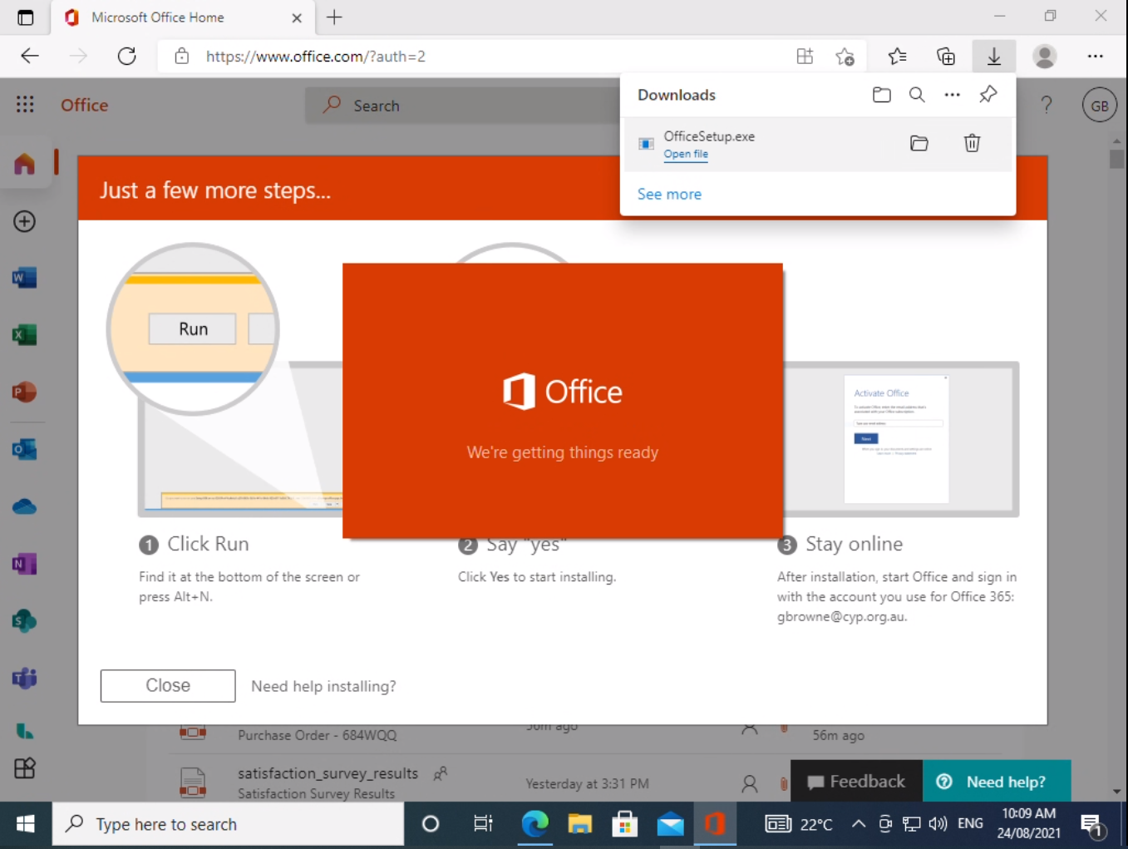Open File Explorer from taskbar

(579, 824)
